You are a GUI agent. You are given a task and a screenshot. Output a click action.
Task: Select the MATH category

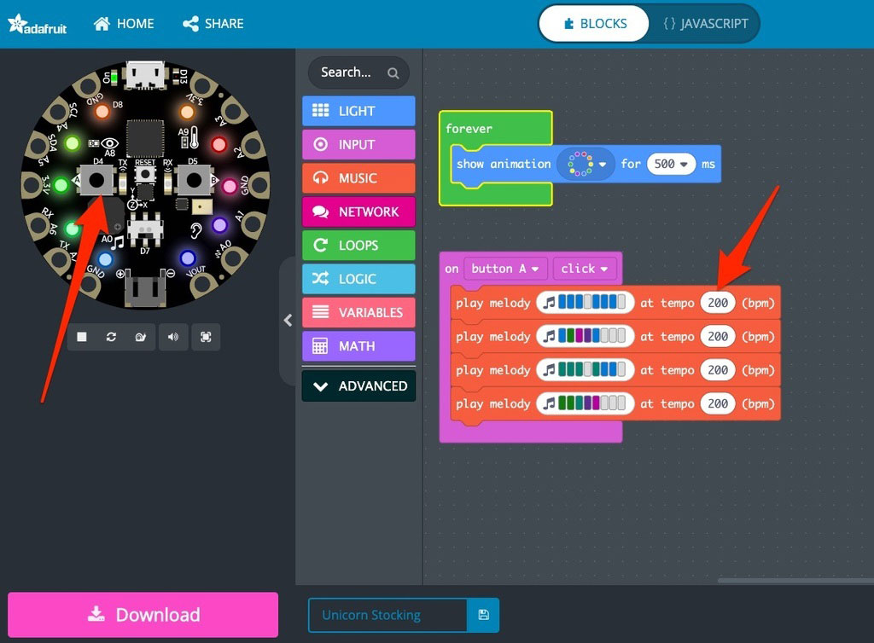coord(358,345)
